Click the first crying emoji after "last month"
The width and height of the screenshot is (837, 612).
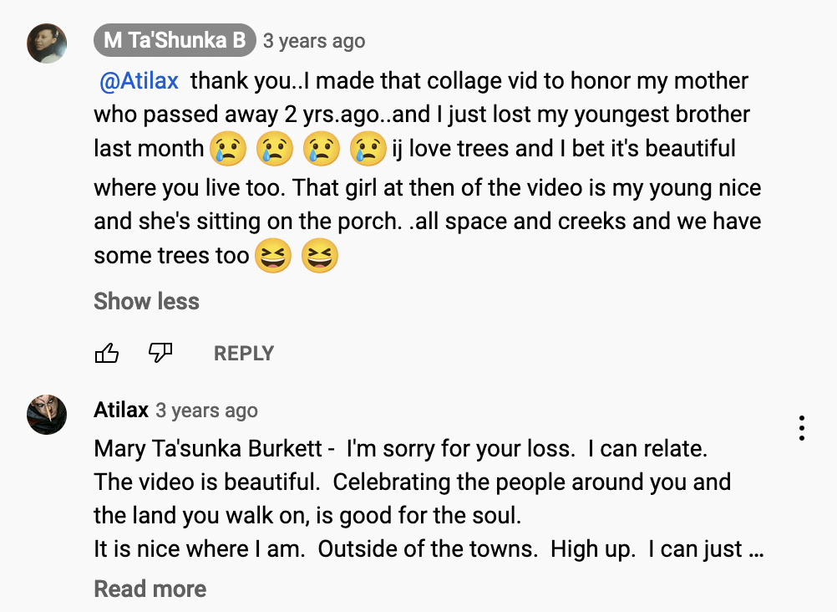(228, 149)
